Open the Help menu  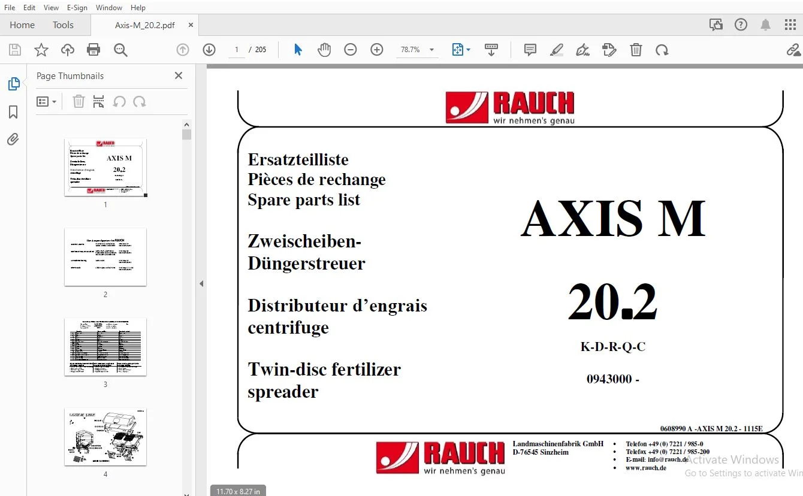pyautogui.click(x=138, y=7)
